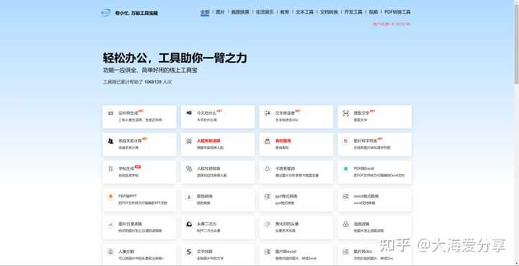Select the 文本转语音 tool icon
The width and height of the screenshot is (519, 266).
(x=267, y=113)
